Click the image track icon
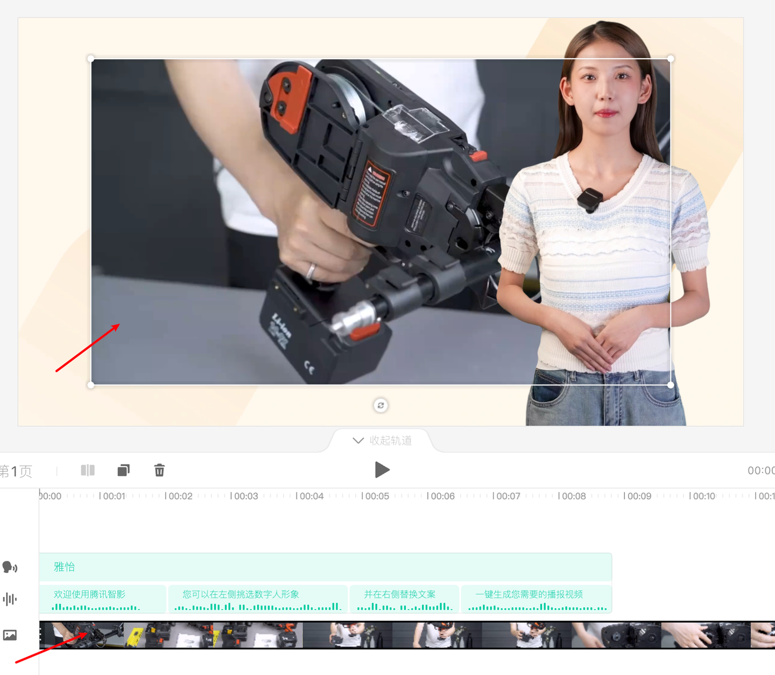 pos(10,635)
